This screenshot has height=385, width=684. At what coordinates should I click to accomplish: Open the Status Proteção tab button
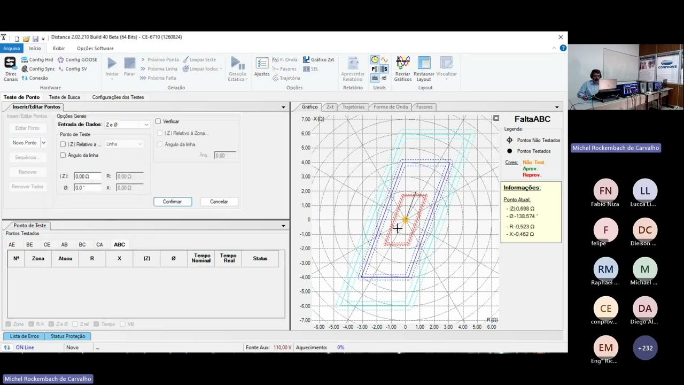(68, 336)
